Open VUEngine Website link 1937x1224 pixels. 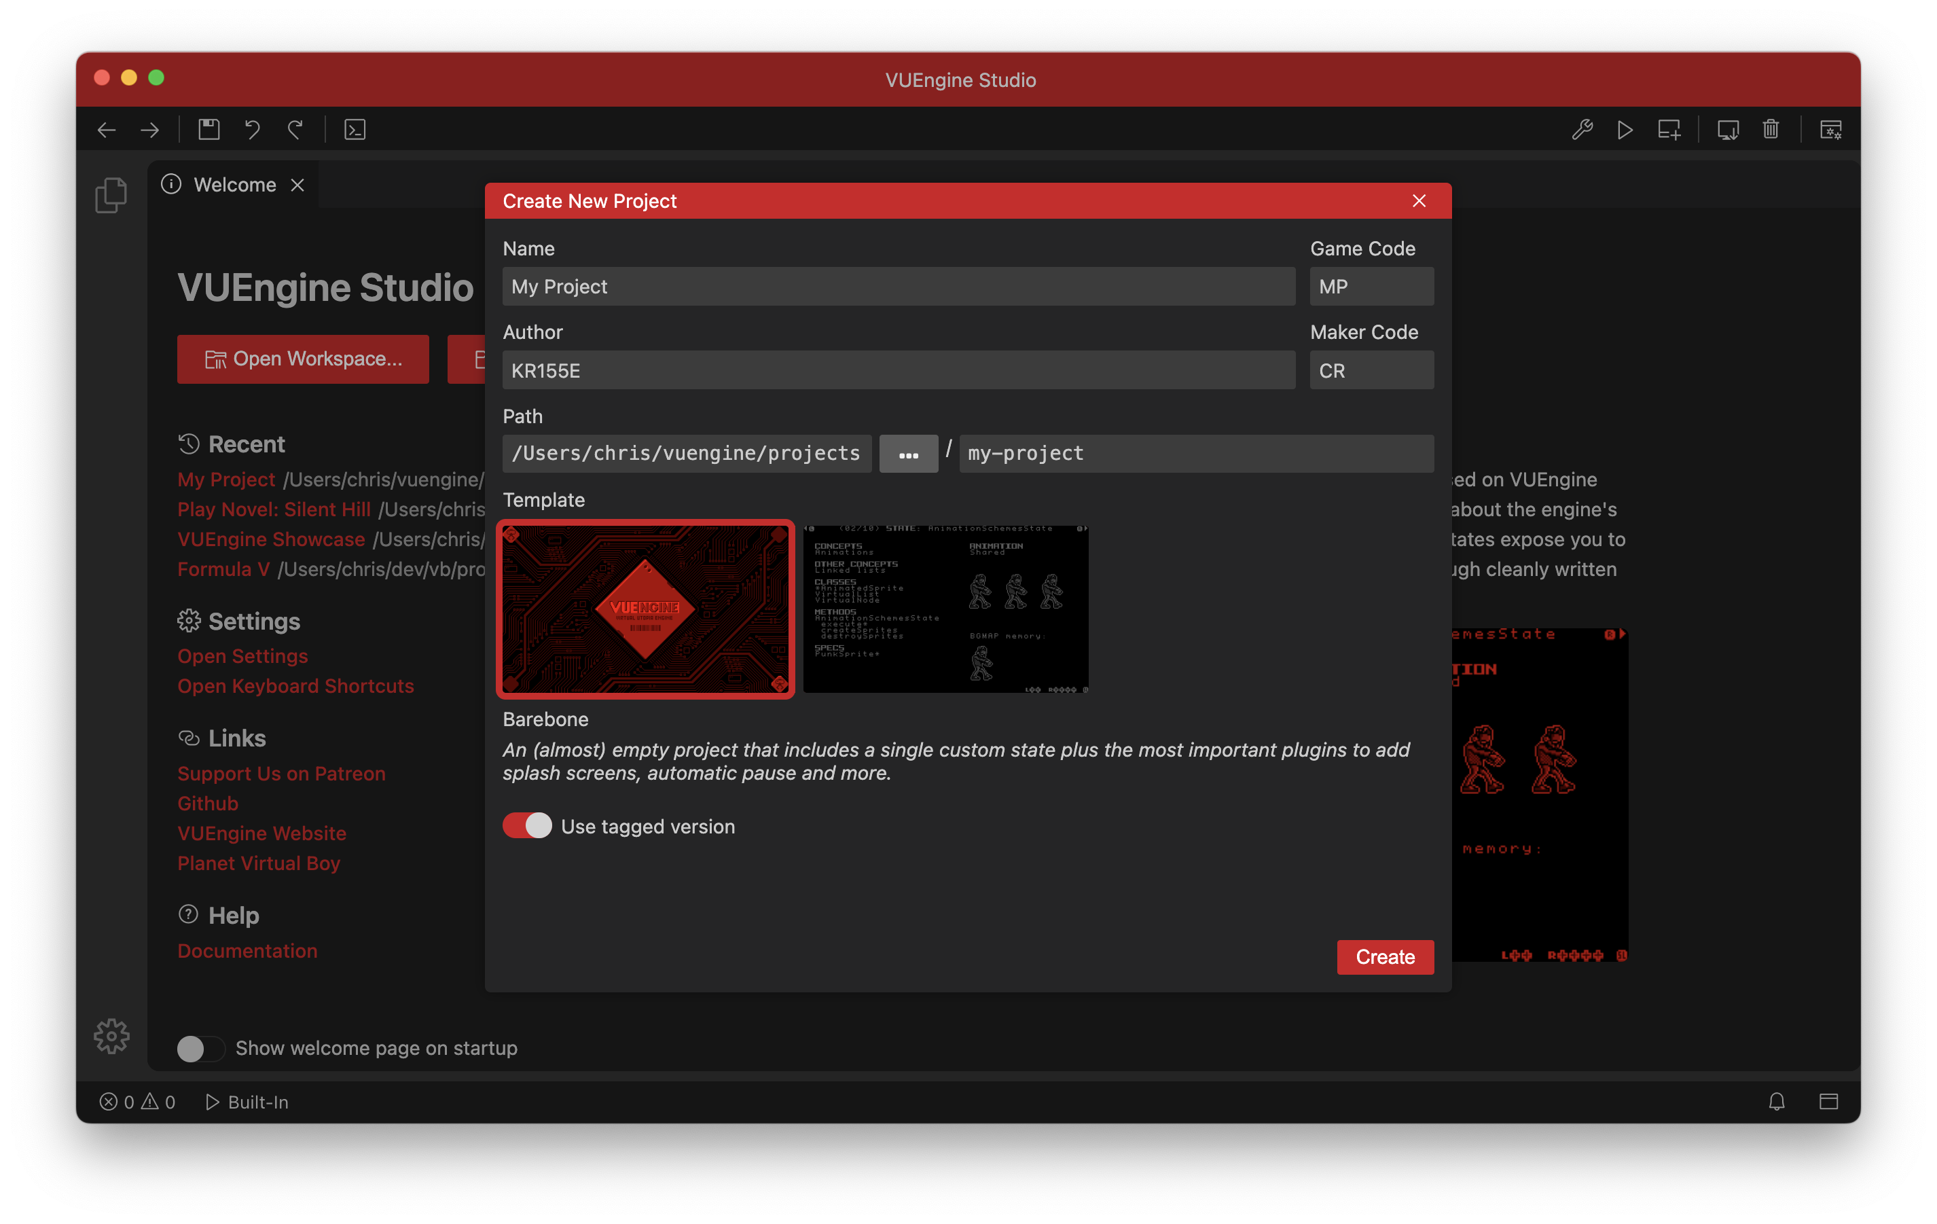261,833
